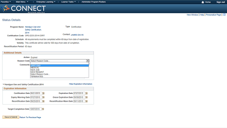
Task: Click the Home icon in header
Action: coord(203,2)
